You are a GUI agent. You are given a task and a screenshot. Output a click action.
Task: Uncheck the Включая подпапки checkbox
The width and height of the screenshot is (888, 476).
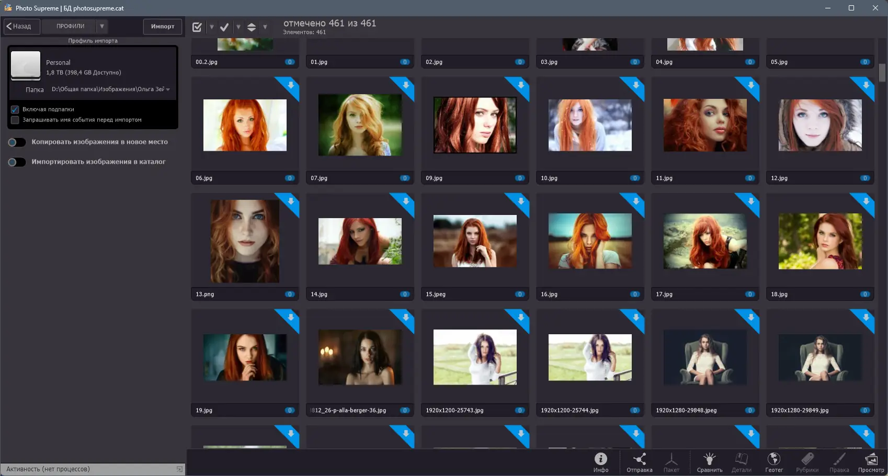[15, 109]
